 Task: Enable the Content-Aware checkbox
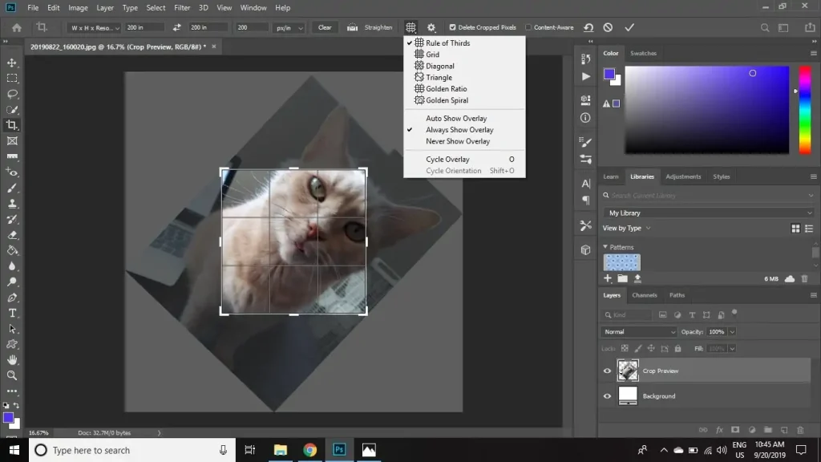coord(528,27)
